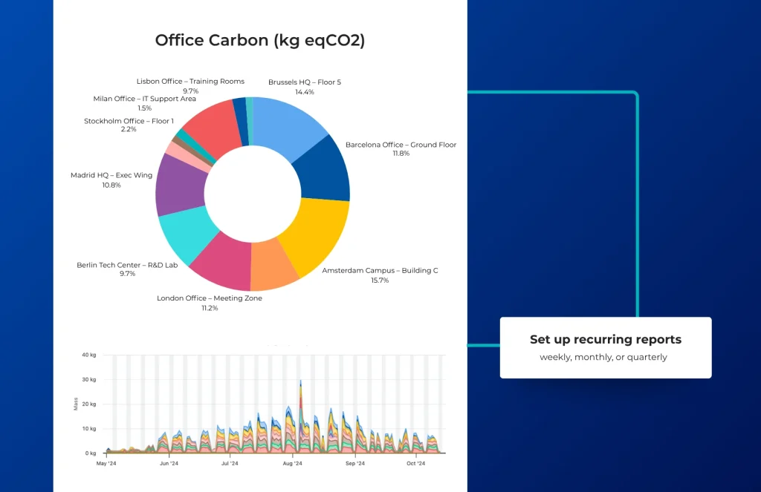Select the magenta London Office donut segment
Screen dimensions: 761x492
[222, 263]
